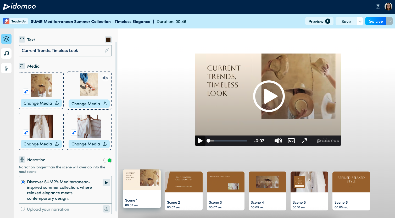395x218 pixels.
Task: Open the layers panel in the sidebar
Action: click(x=6, y=39)
